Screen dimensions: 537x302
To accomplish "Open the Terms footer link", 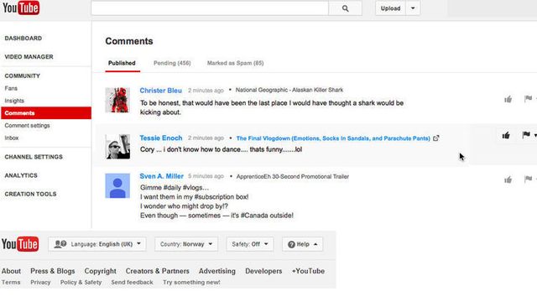I will click(11, 282).
